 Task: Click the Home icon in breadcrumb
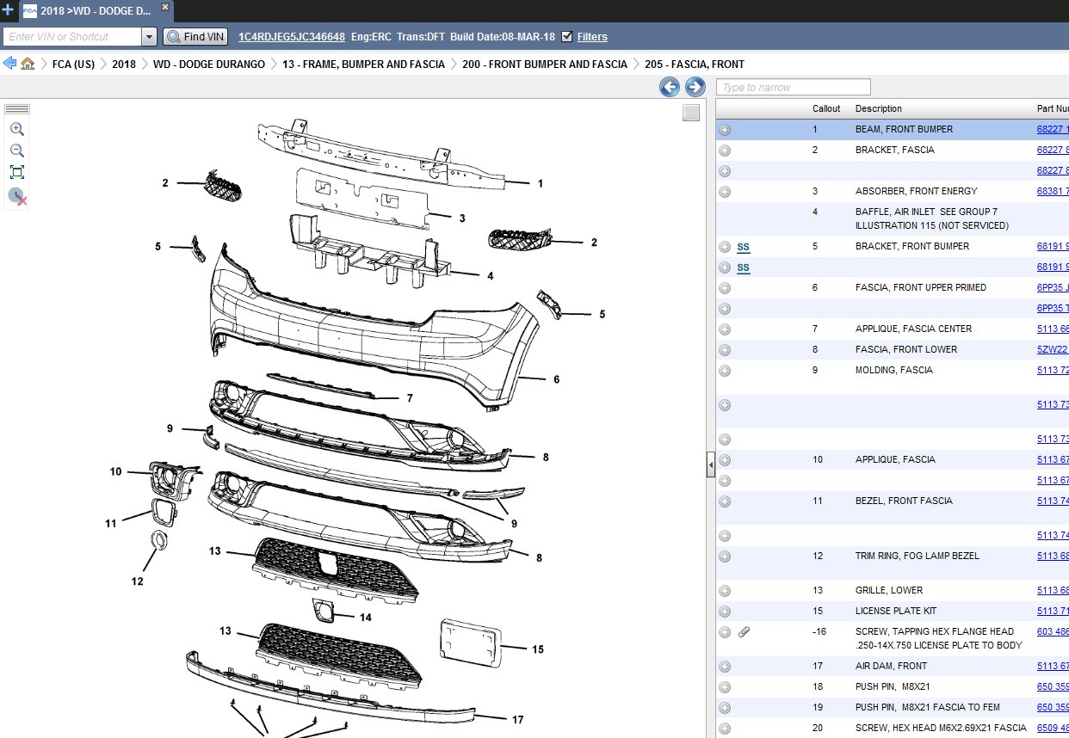tap(28, 64)
